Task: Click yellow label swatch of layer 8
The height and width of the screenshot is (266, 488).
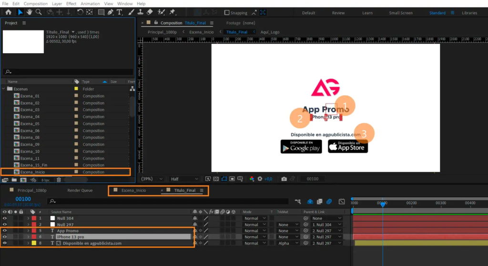Action: pyautogui.click(x=34, y=243)
